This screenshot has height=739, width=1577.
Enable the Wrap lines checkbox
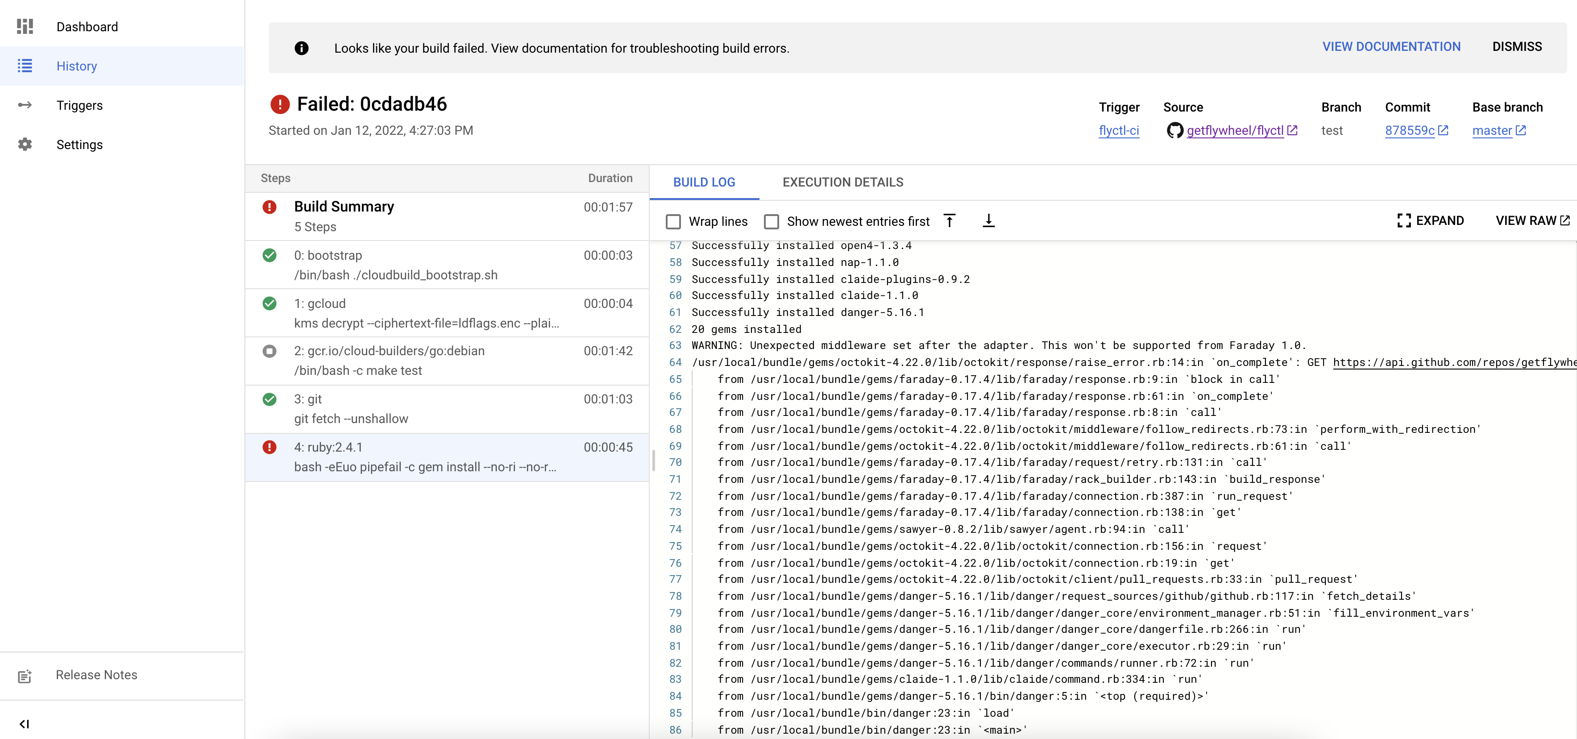[x=673, y=222]
